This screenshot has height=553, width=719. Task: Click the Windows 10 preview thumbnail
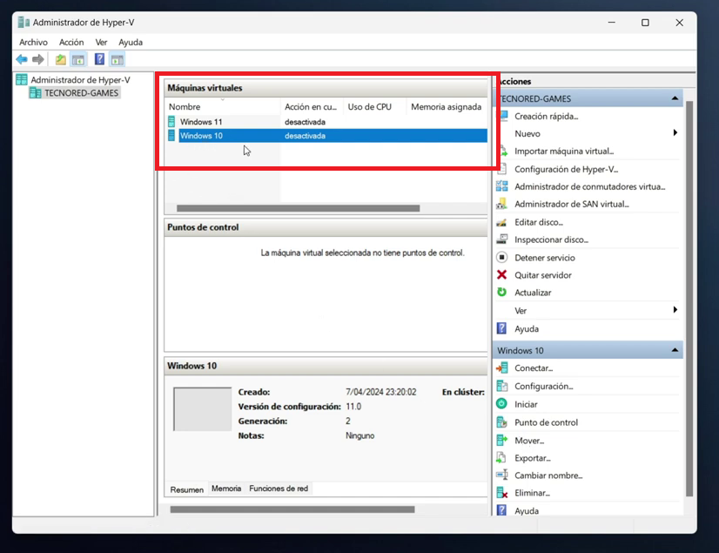point(202,409)
